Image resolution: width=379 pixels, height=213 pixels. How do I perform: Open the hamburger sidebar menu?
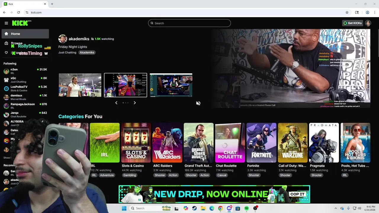(6, 23)
